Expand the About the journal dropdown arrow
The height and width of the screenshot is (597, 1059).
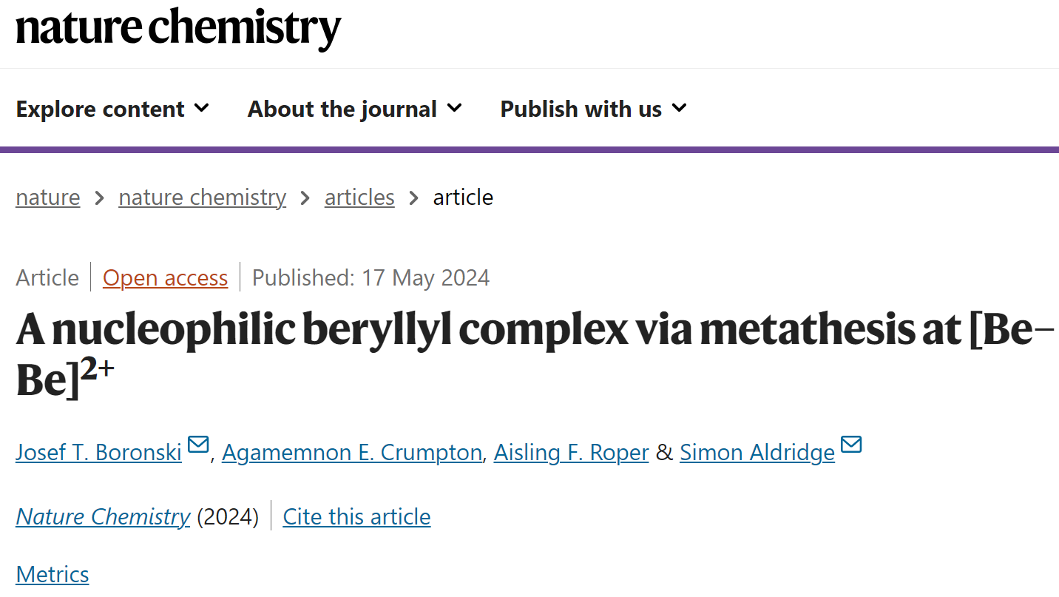(x=455, y=108)
